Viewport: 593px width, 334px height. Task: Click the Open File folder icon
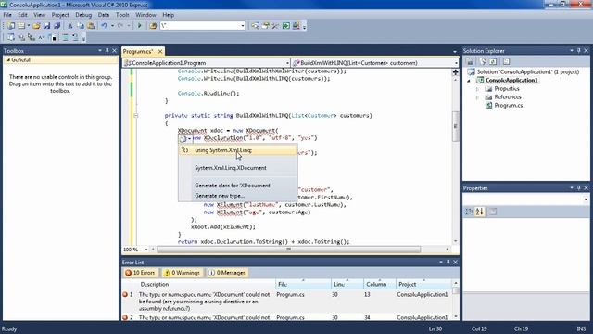[x=36, y=26]
